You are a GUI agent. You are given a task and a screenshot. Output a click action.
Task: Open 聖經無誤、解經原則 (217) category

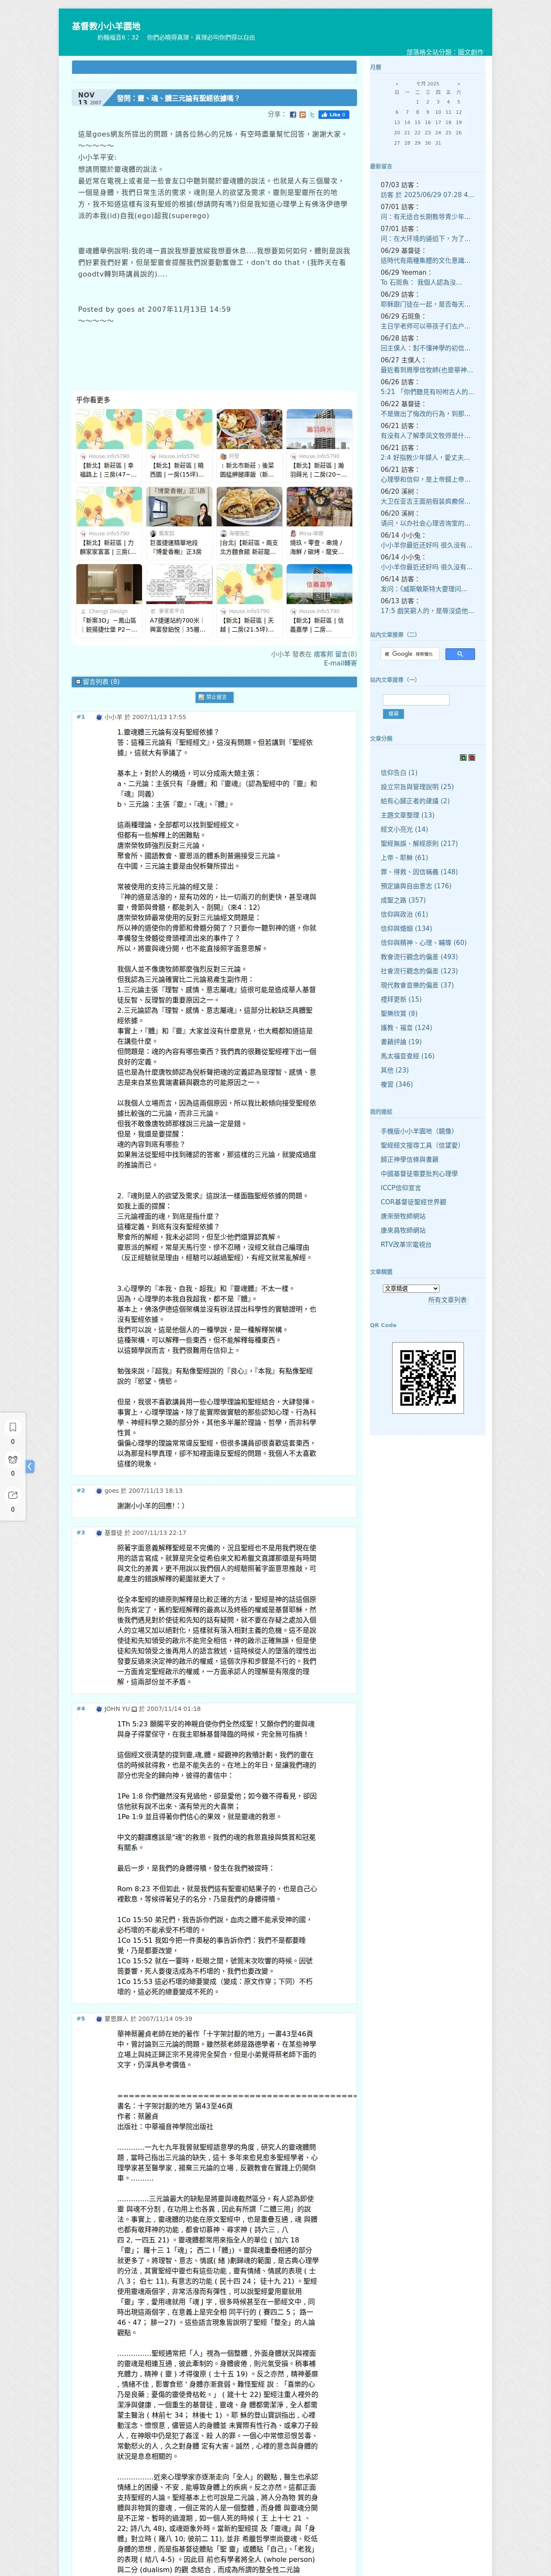(419, 843)
